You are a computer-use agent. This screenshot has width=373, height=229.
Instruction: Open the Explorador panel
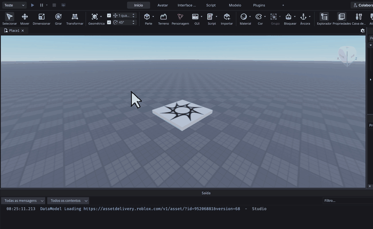[x=324, y=19]
